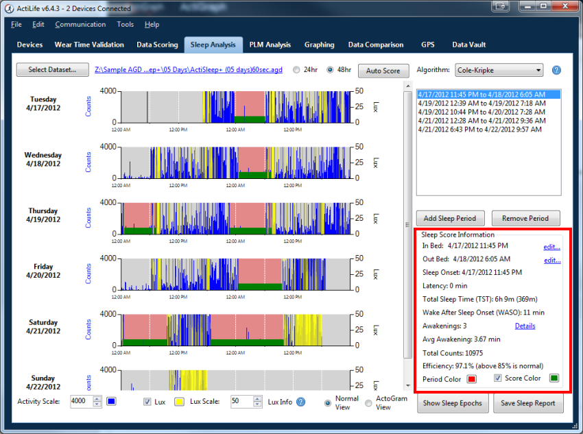Open the red Period Color picker
The image size is (583, 434).
coord(471,378)
